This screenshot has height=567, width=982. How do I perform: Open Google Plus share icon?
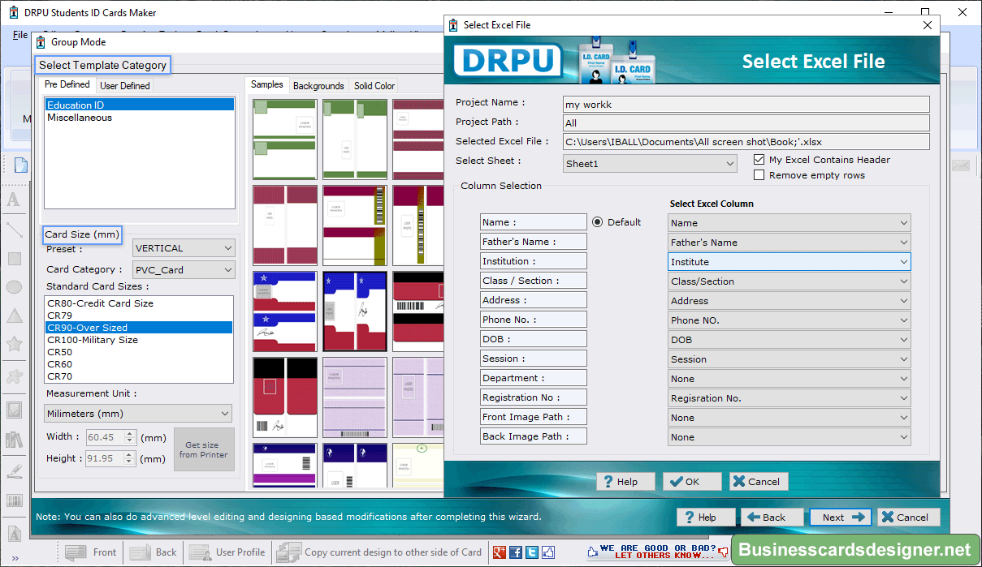(x=500, y=552)
